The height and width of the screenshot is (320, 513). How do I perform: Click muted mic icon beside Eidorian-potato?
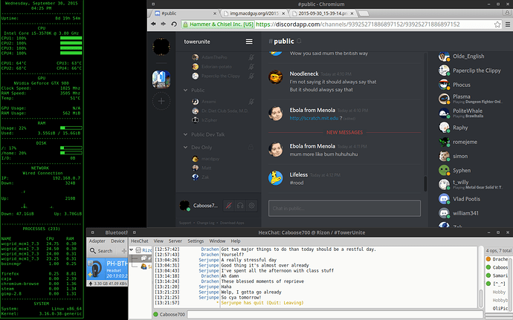251,67
